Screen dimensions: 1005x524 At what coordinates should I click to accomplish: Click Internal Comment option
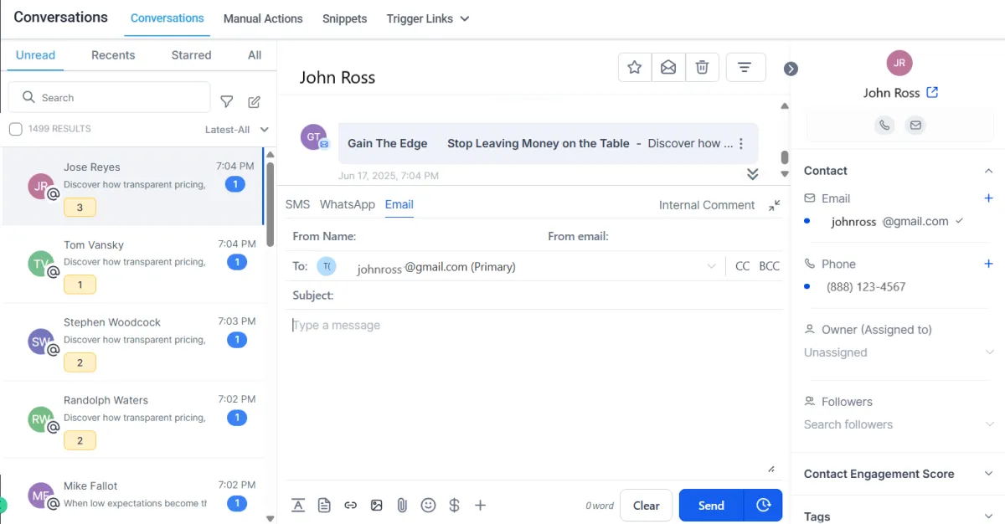click(x=707, y=205)
